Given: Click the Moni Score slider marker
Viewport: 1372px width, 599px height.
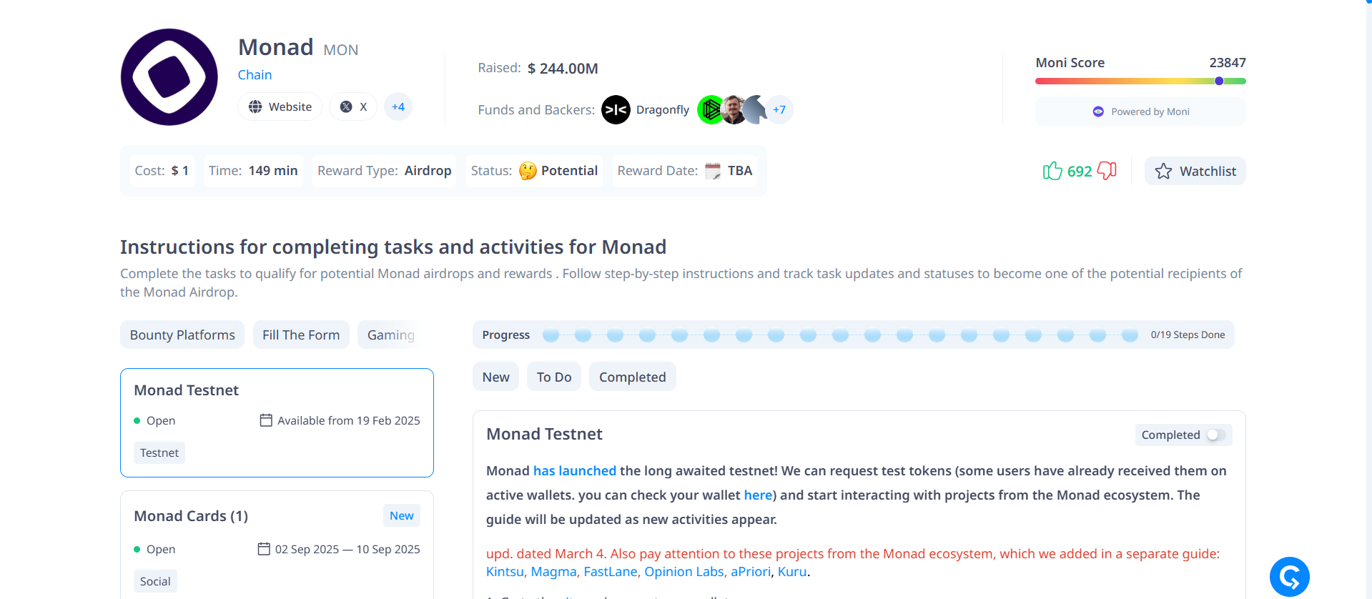Looking at the screenshot, I should (x=1219, y=81).
